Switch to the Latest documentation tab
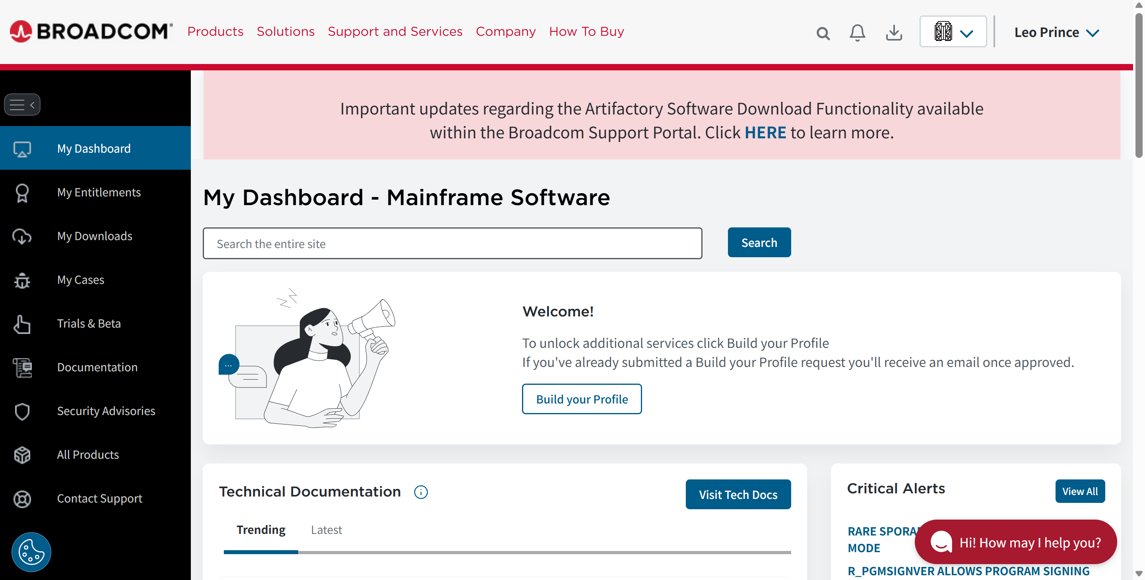Viewport: 1145px width, 580px height. pos(326,530)
